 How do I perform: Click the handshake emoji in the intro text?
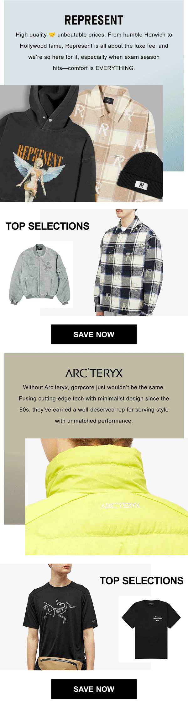tap(52, 35)
